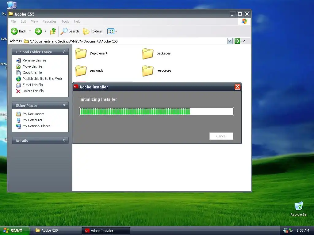Click the second system tray icon
Image resolution: width=314 pixels, height=235 pixels.
291,230
